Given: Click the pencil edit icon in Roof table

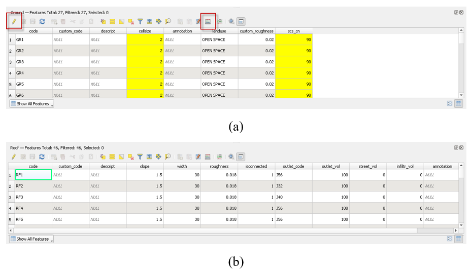Looking at the screenshot, I should 14,157.
